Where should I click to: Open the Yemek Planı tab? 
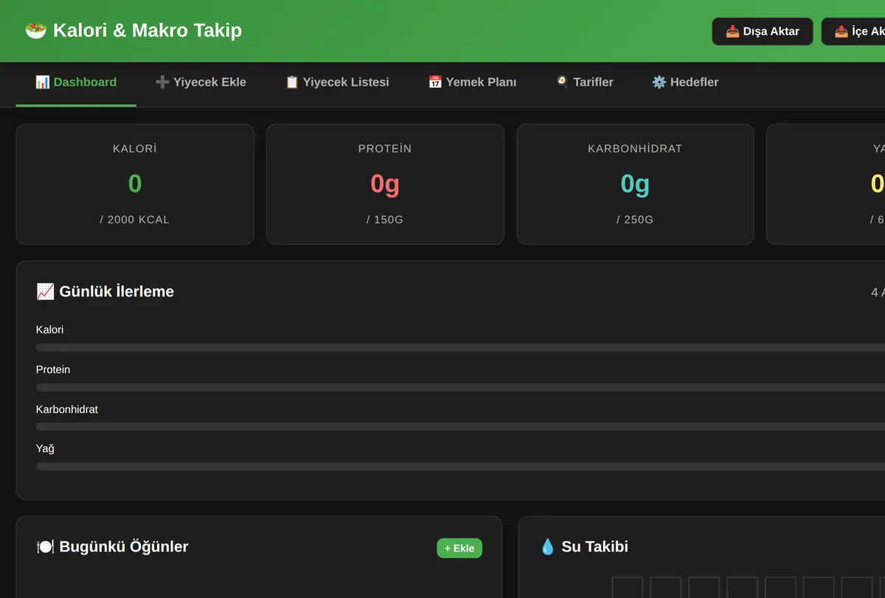(x=472, y=83)
